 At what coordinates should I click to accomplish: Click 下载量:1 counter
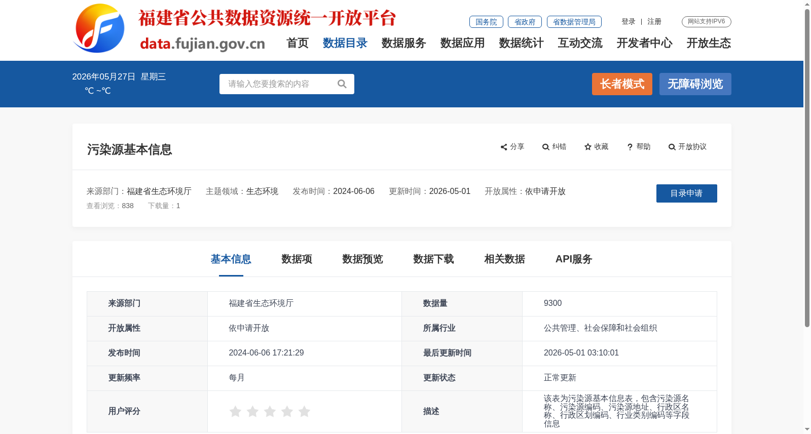[x=164, y=206]
